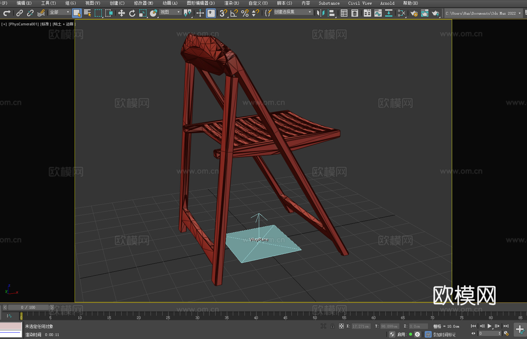Click the Mirror tool icon
527x339 pixels.
(x=320, y=13)
